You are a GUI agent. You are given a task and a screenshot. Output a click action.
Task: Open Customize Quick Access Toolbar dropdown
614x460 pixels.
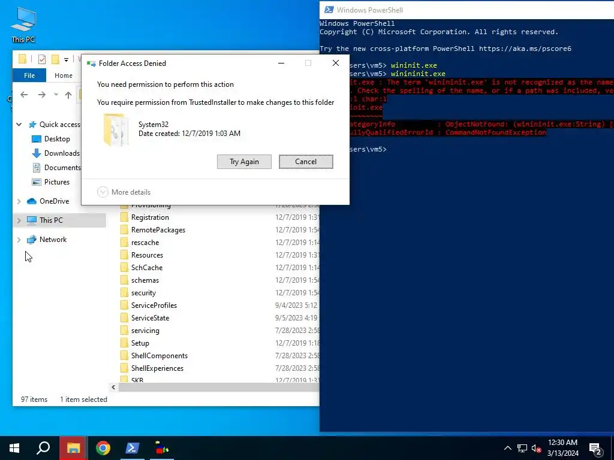66,59
